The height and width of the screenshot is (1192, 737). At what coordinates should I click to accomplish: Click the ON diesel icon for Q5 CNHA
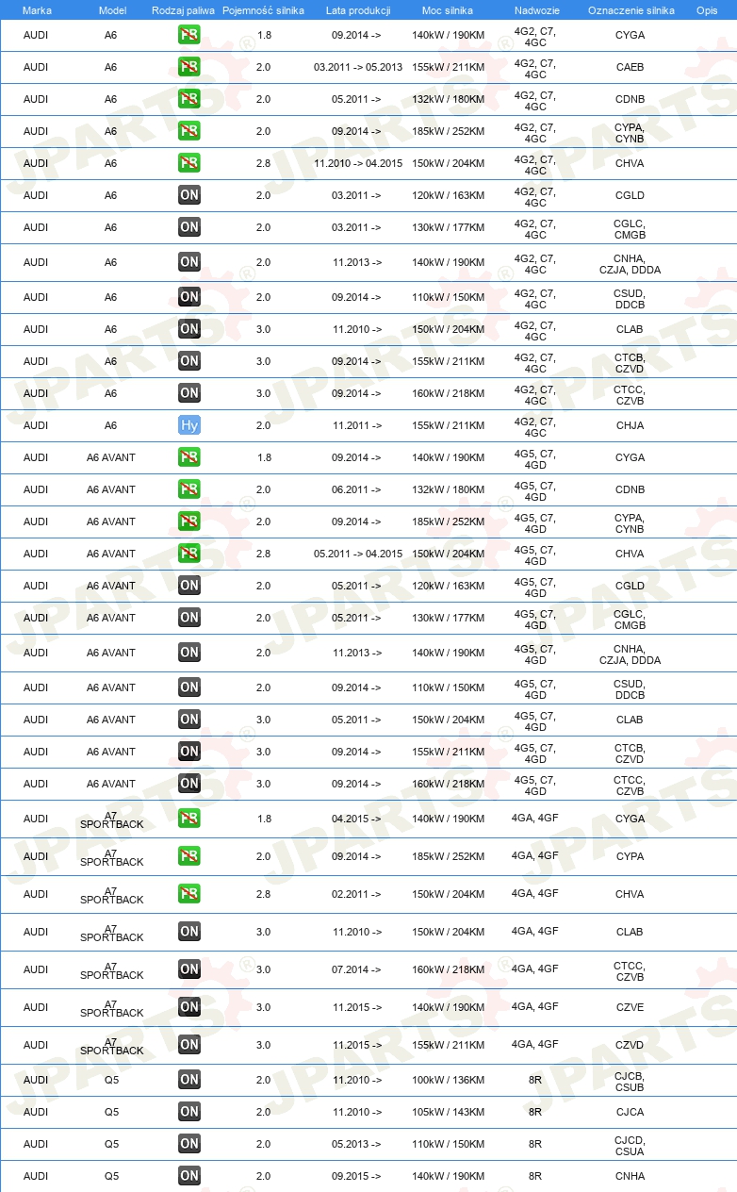(189, 1176)
